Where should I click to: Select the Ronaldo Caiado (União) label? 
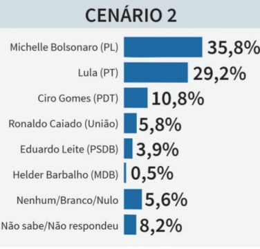(x=64, y=124)
